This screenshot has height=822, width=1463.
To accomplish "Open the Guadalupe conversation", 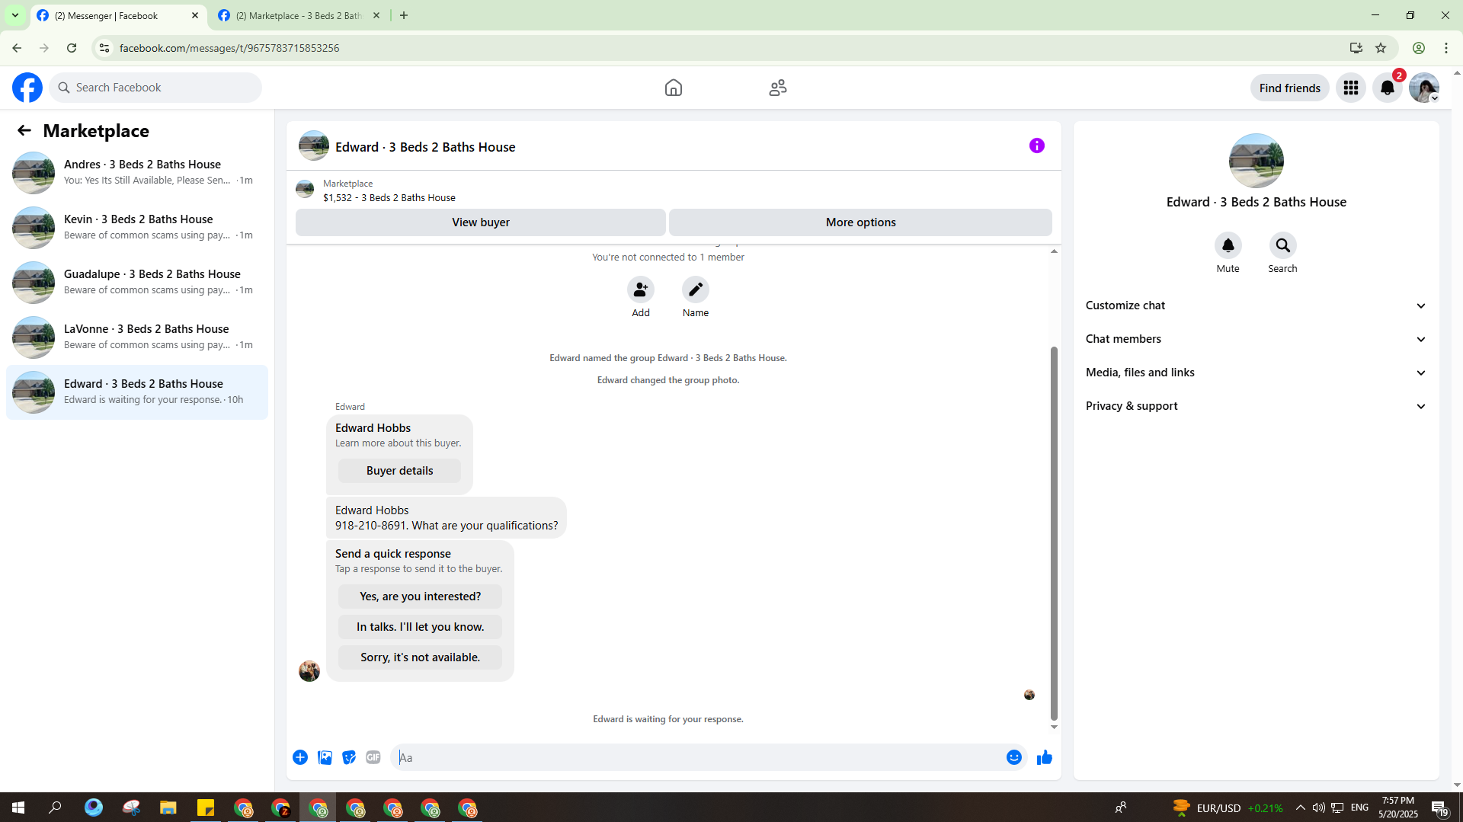I will tap(137, 282).
